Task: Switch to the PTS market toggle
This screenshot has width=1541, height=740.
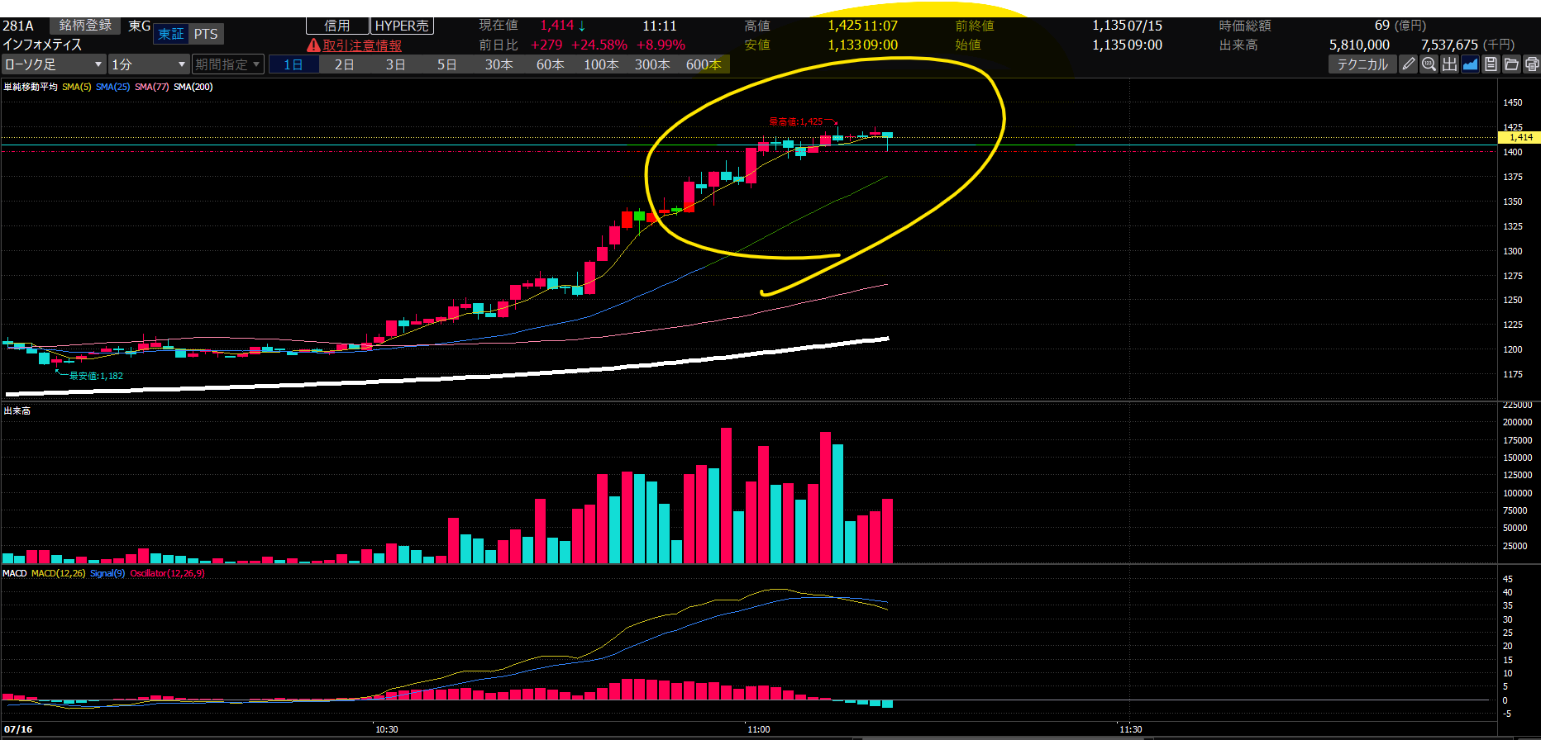Action: pos(206,34)
